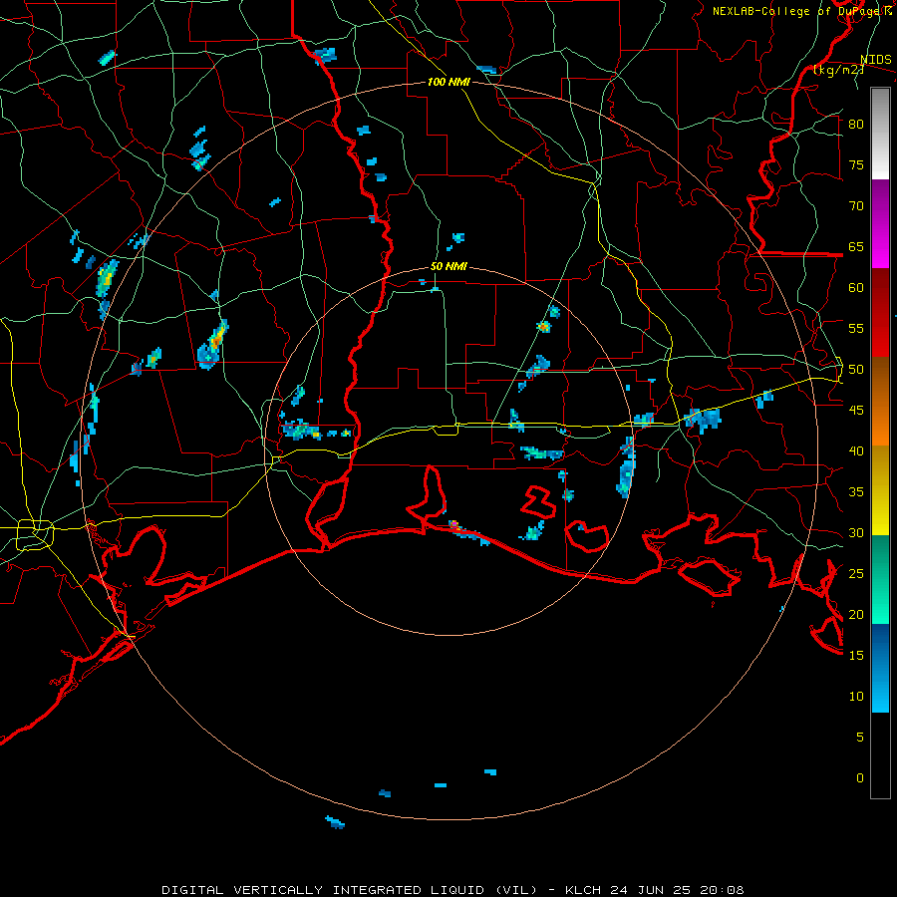Click the 20 value on the scale
This screenshot has height=897, width=897.
coord(856,614)
